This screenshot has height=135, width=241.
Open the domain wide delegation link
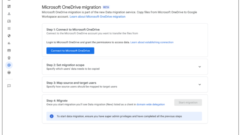[x=151, y=104]
